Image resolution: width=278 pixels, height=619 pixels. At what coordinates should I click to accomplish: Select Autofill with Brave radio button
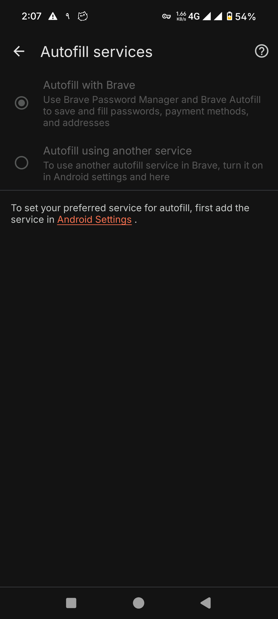pos(22,103)
